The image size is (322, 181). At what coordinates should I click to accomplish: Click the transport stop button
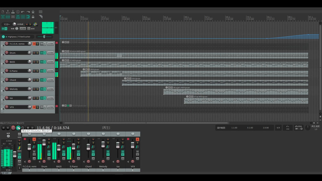28,128
